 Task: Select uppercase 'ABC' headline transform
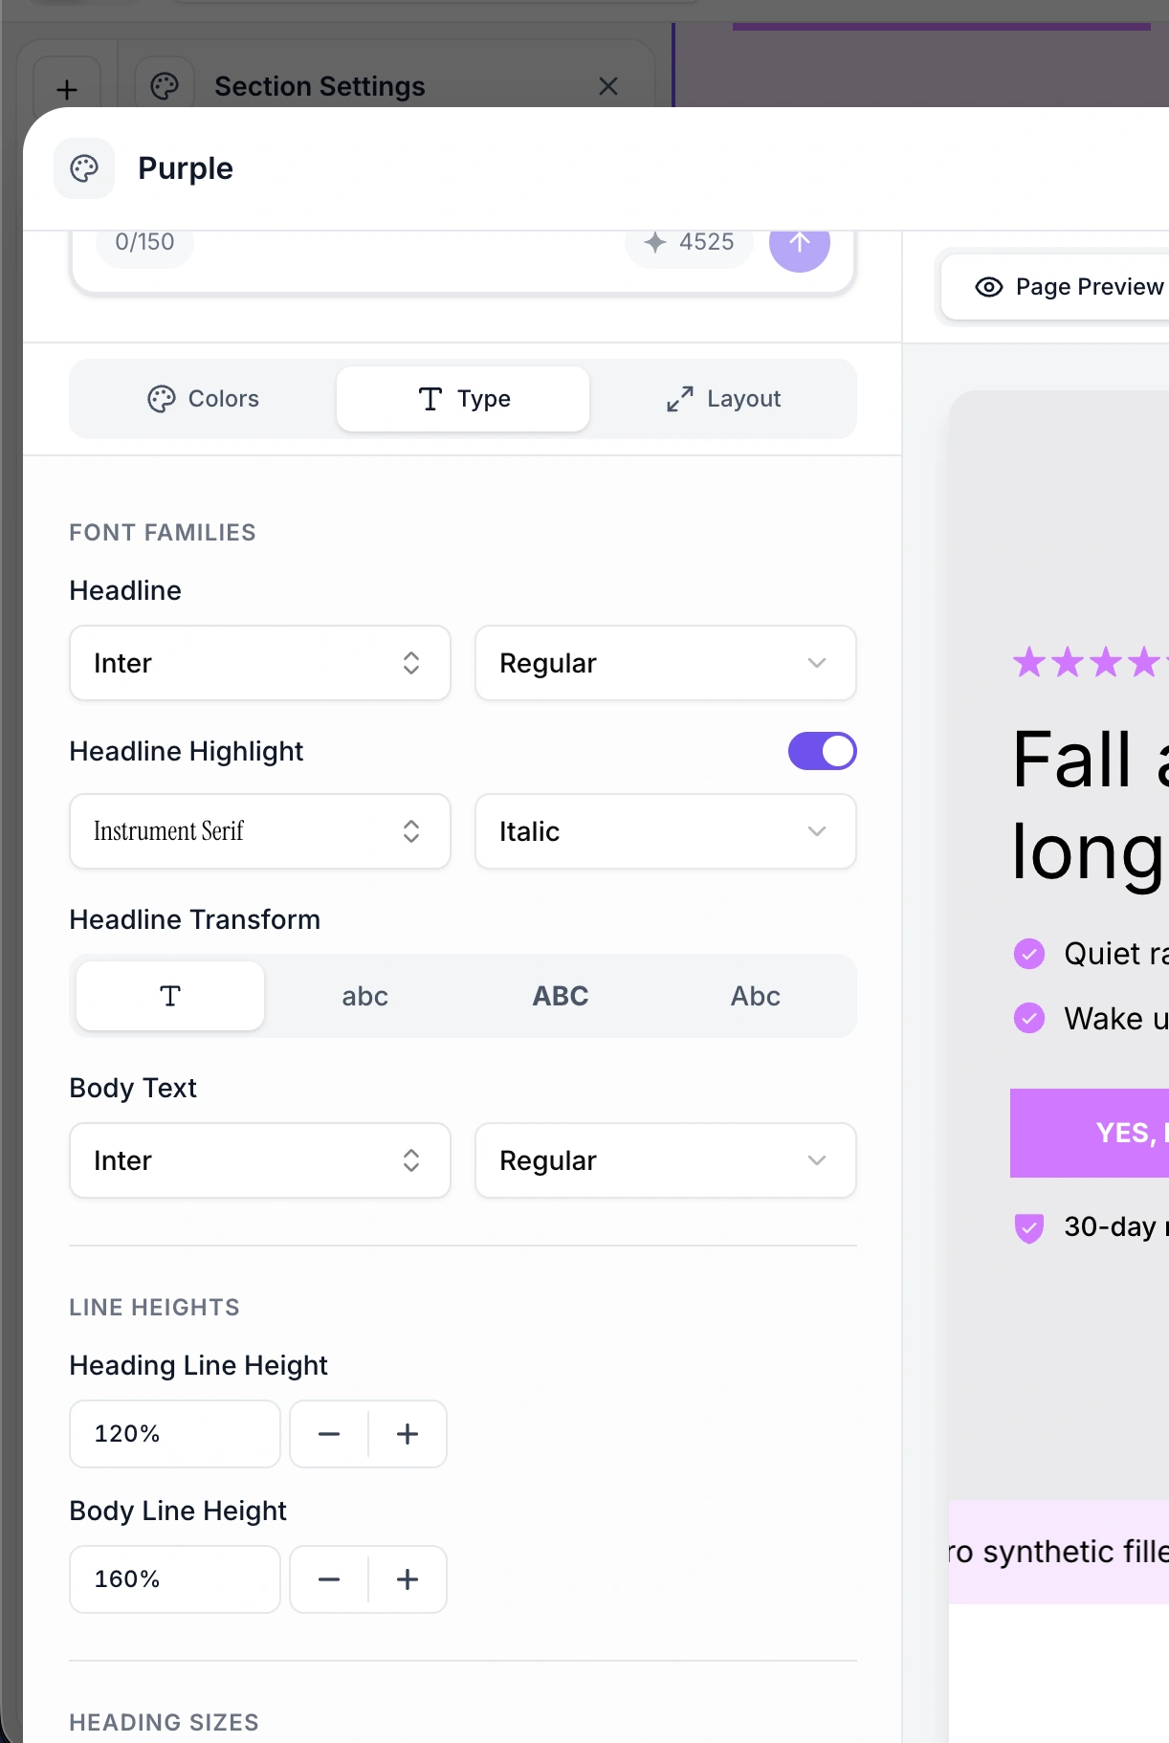560,996
